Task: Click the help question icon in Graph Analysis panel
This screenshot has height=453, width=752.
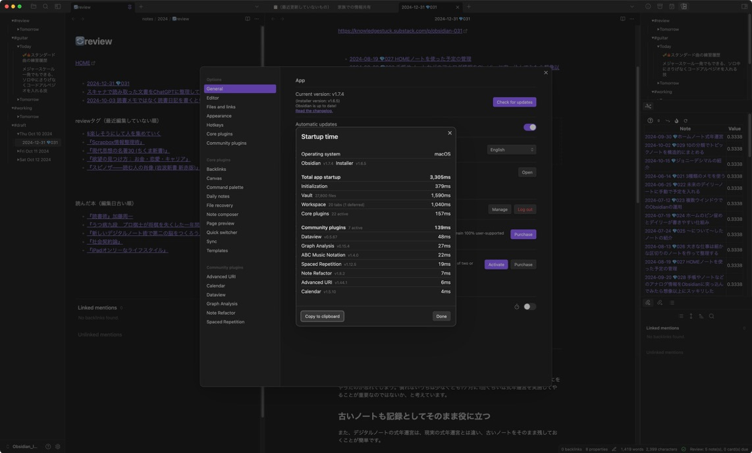Action: (650, 120)
